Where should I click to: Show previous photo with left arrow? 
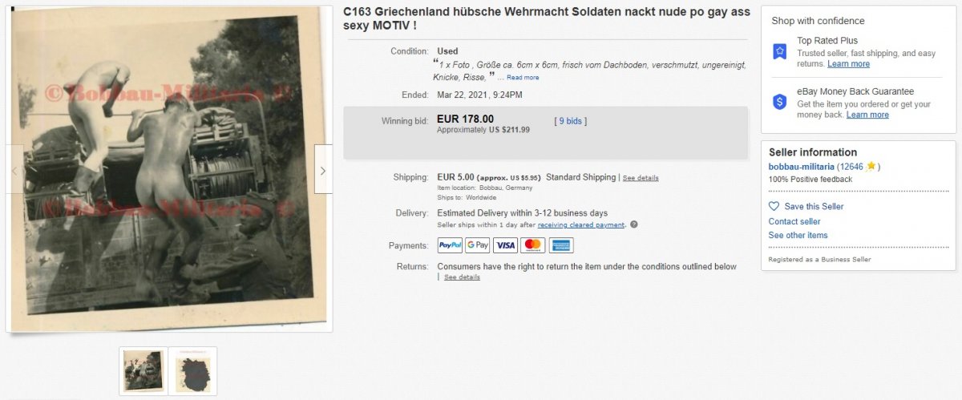click(x=14, y=170)
